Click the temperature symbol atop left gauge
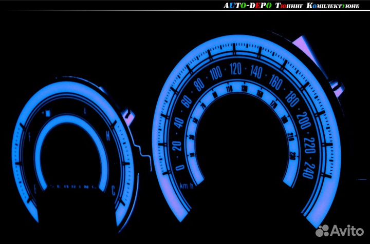The image size is (370, 244). 85,111
